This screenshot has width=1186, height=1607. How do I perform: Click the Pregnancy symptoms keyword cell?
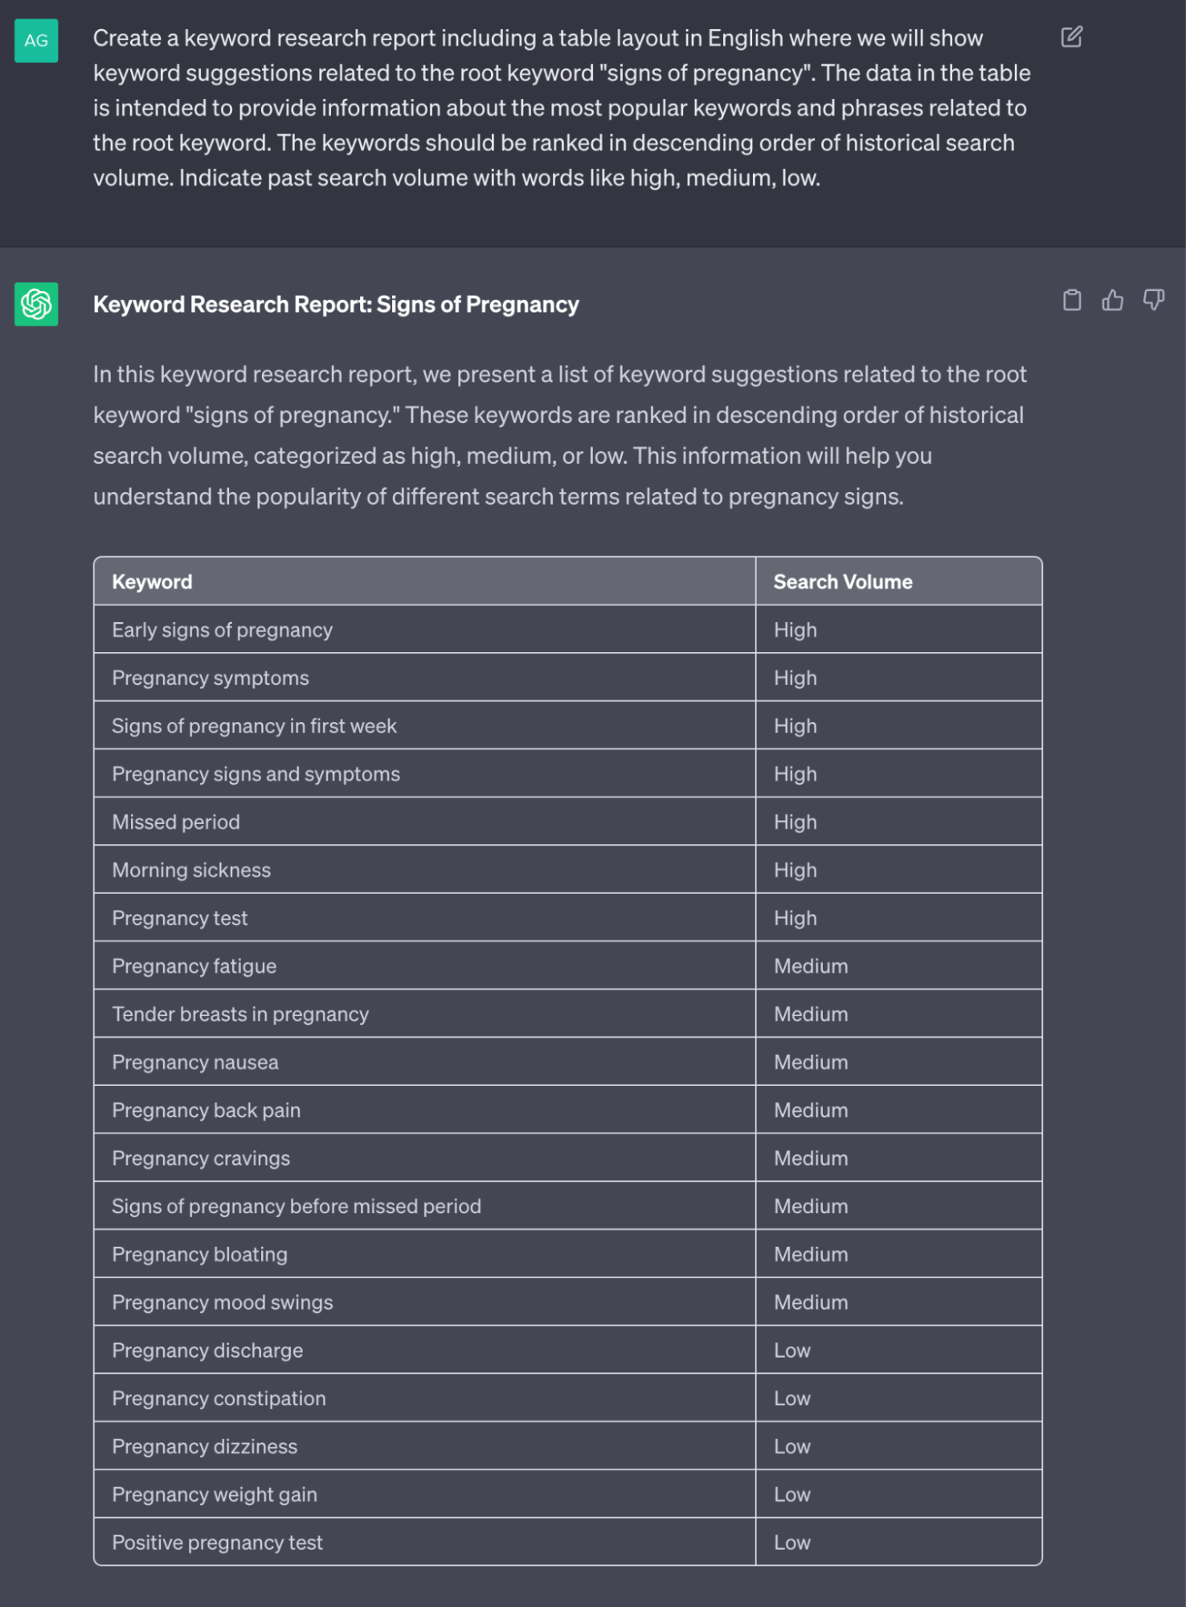(x=424, y=678)
